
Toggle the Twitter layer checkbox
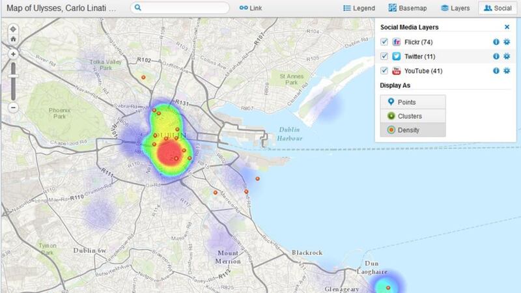click(384, 57)
